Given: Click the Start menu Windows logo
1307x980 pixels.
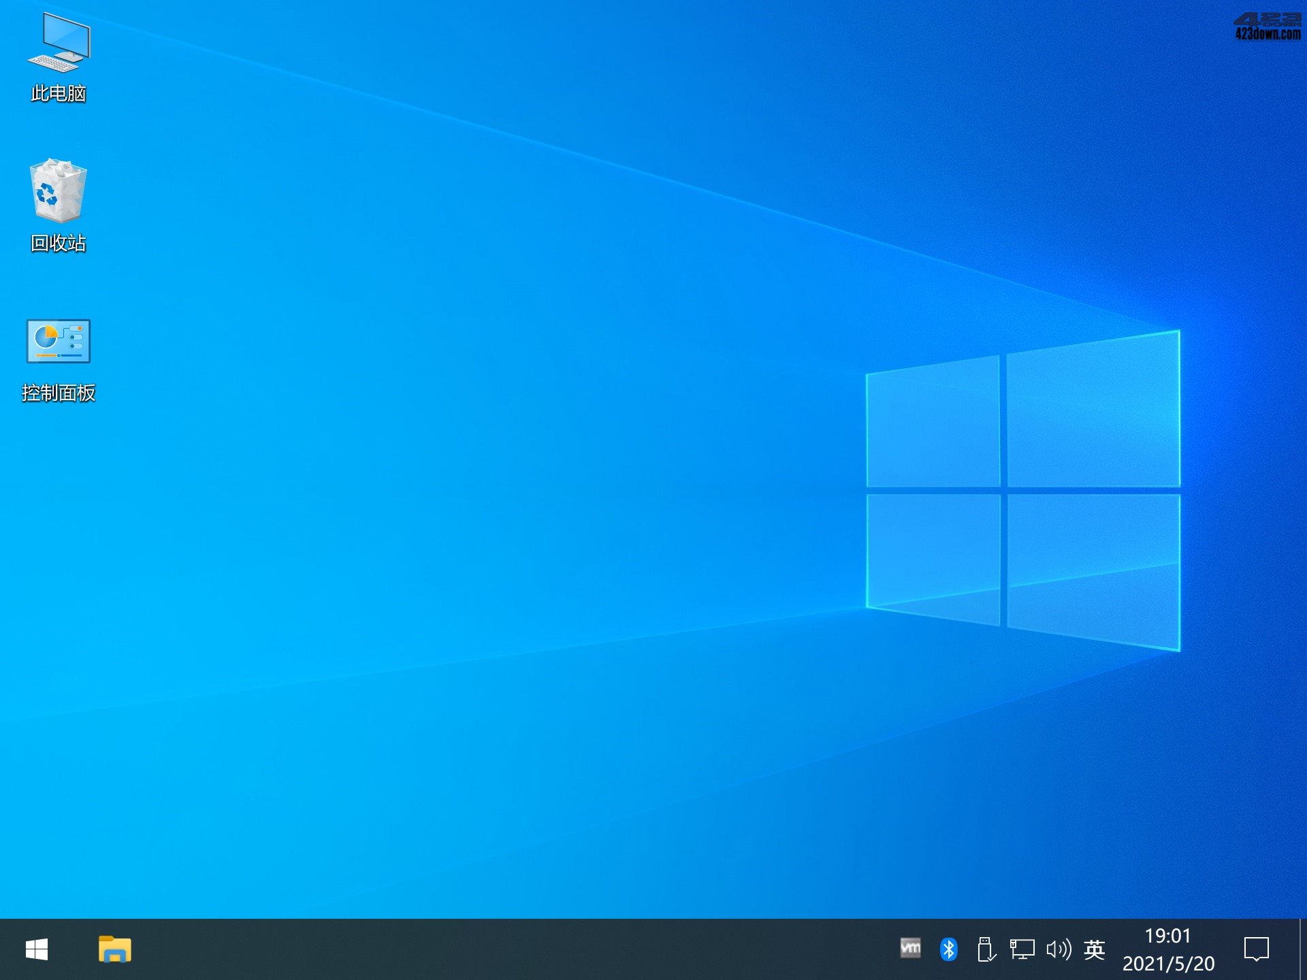Looking at the screenshot, I should point(37,947).
